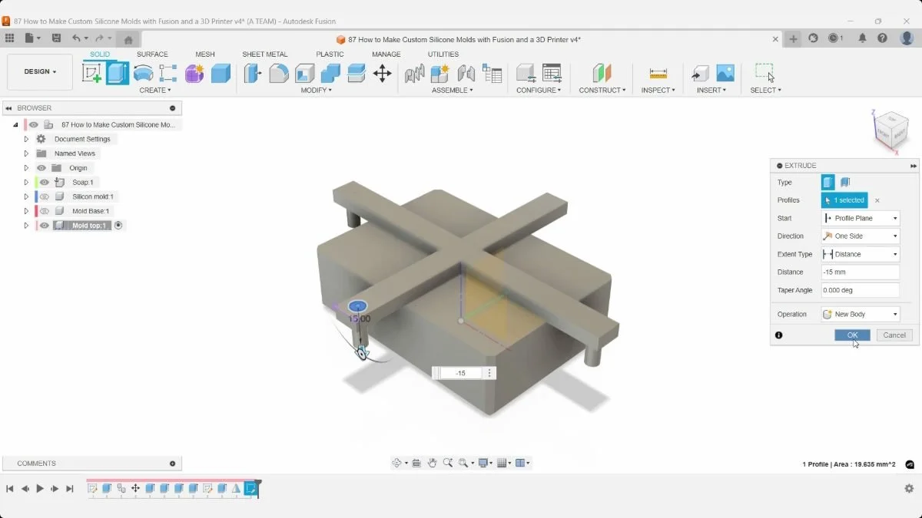Toggle visibility of Silicon mold:1 component

tap(45, 196)
